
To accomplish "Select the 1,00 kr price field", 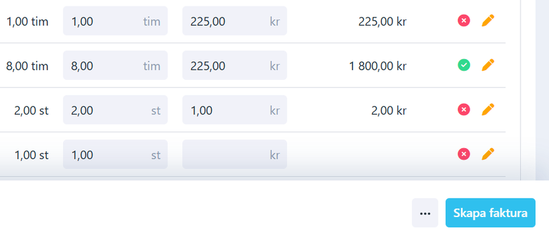I will click(234, 110).
